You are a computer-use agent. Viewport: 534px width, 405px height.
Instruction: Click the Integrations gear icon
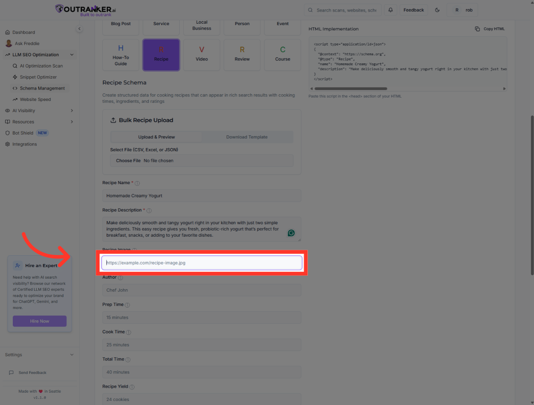(x=8, y=144)
